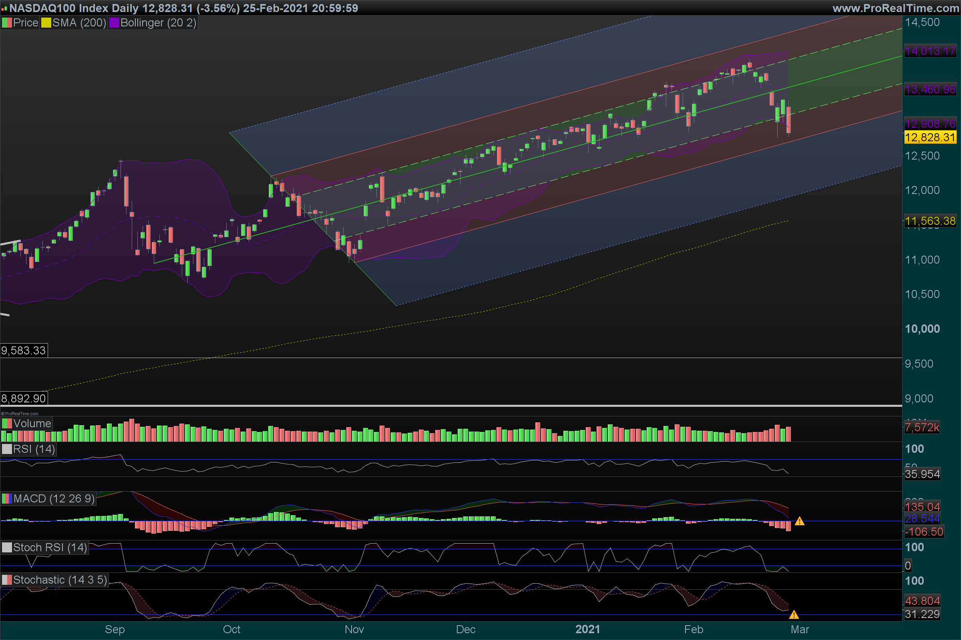961x640 pixels.
Task: Click the MACD panel warning triangle icon
Action: [x=799, y=521]
